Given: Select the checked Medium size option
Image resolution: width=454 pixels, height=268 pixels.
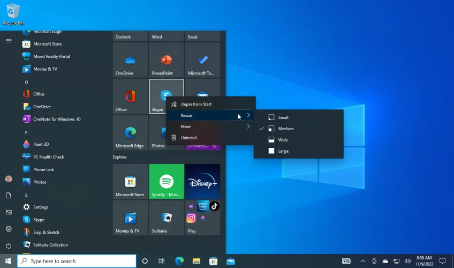Looking at the screenshot, I should click(285, 129).
